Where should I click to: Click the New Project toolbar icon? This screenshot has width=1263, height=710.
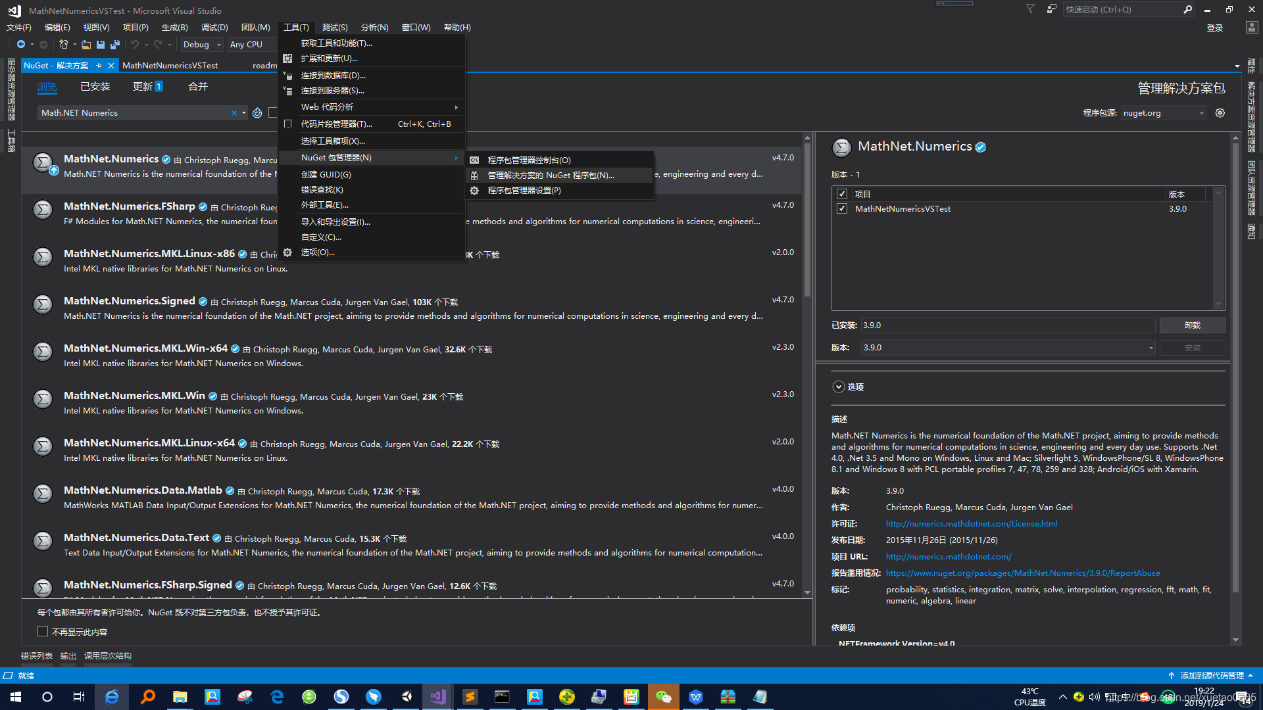click(x=63, y=44)
